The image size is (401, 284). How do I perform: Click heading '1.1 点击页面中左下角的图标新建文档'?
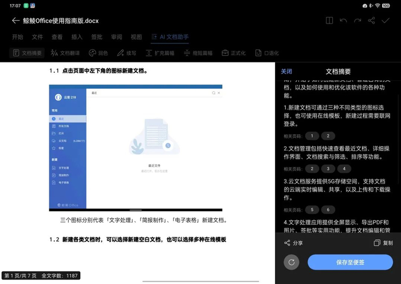[99, 71]
